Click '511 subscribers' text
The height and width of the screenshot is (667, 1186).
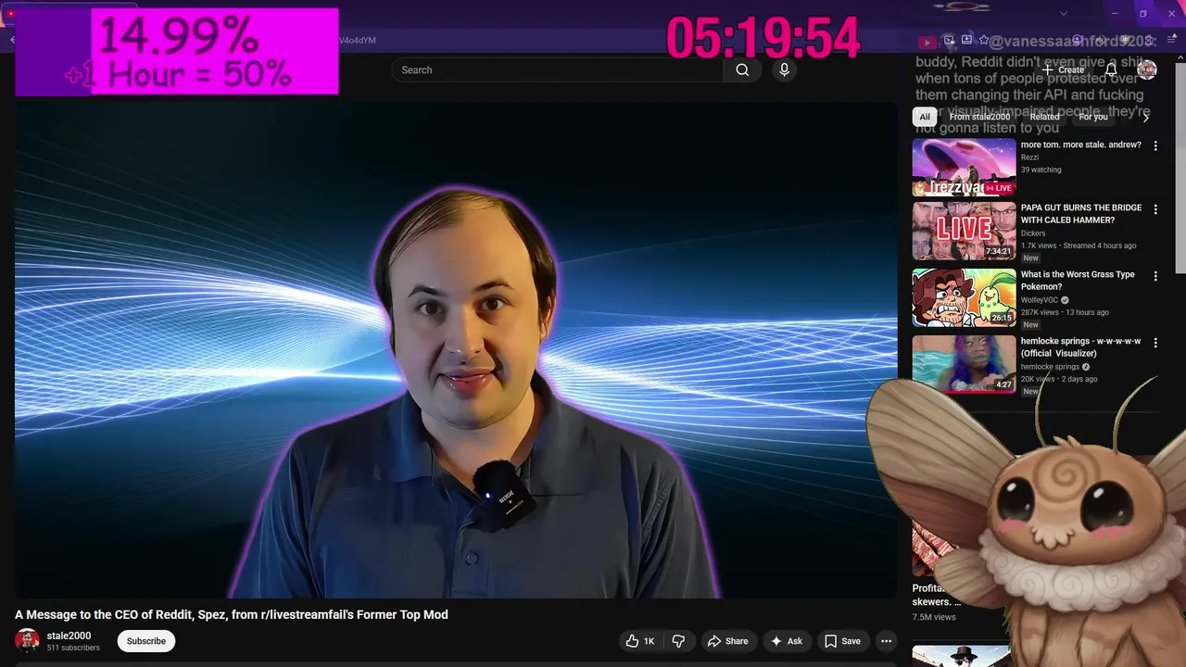pos(73,648)
